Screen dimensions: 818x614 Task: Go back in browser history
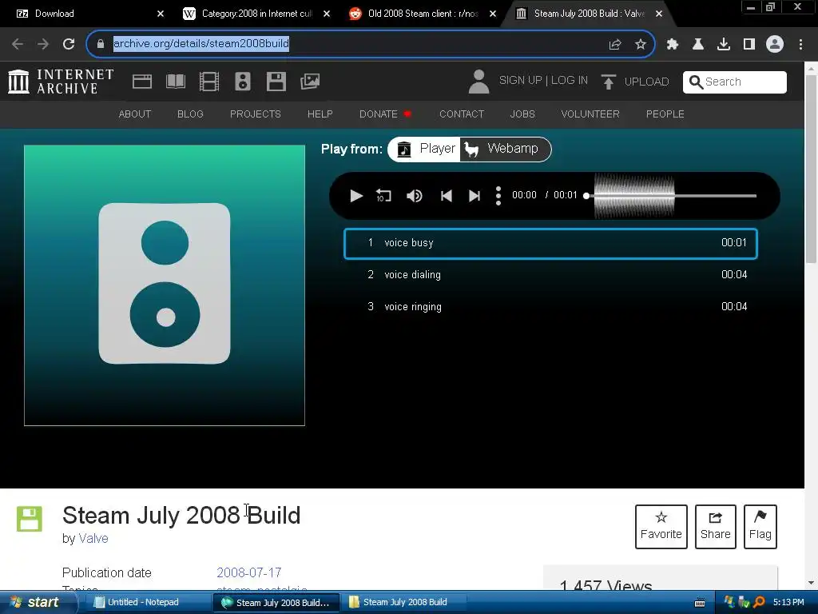18,44
